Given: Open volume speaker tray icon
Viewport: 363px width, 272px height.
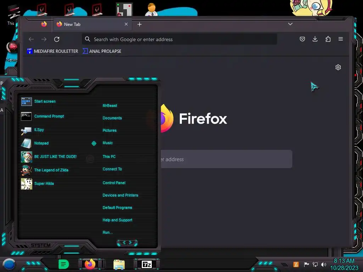Looking at the screenshot, I should 323,264.
